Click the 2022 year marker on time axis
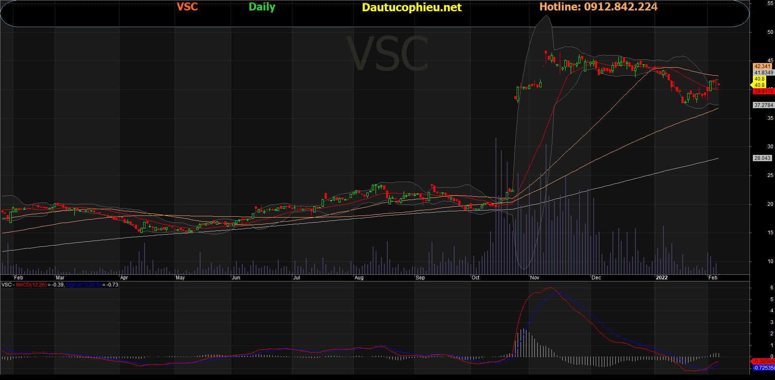Screen dimensions: 775x380 pyautogui.click(x=661, y=278)
